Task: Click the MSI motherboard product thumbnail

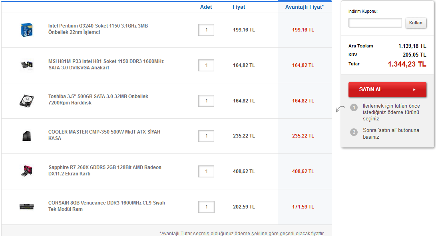Action: click(x=26, y=65)
